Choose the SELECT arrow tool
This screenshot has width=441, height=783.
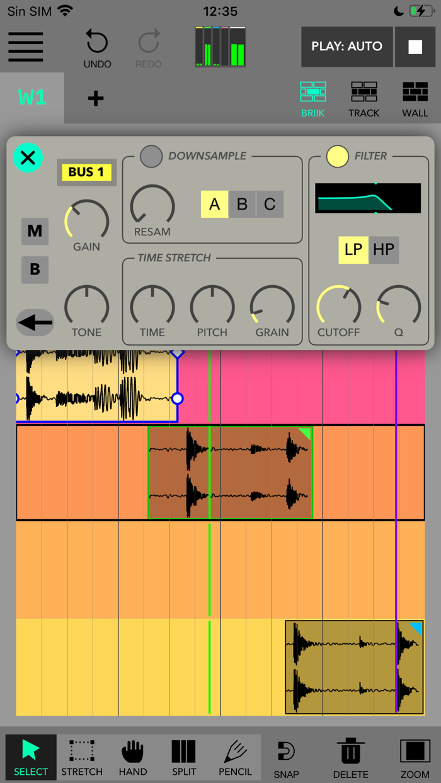pyautogui.click(x=31, y=758)
